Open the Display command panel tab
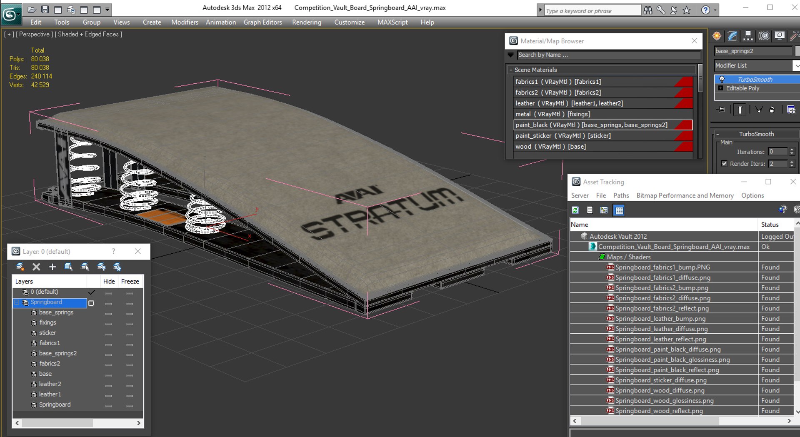The width and height of the screenshot is (800, 437). (779, 36)
